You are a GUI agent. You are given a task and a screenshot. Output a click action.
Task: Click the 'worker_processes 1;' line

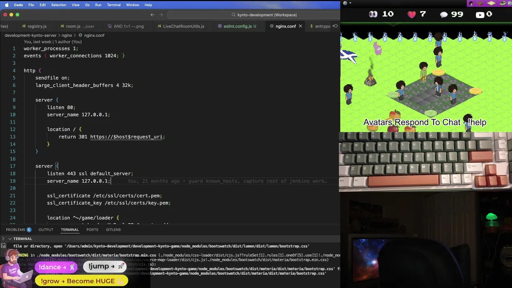point(51,48)
